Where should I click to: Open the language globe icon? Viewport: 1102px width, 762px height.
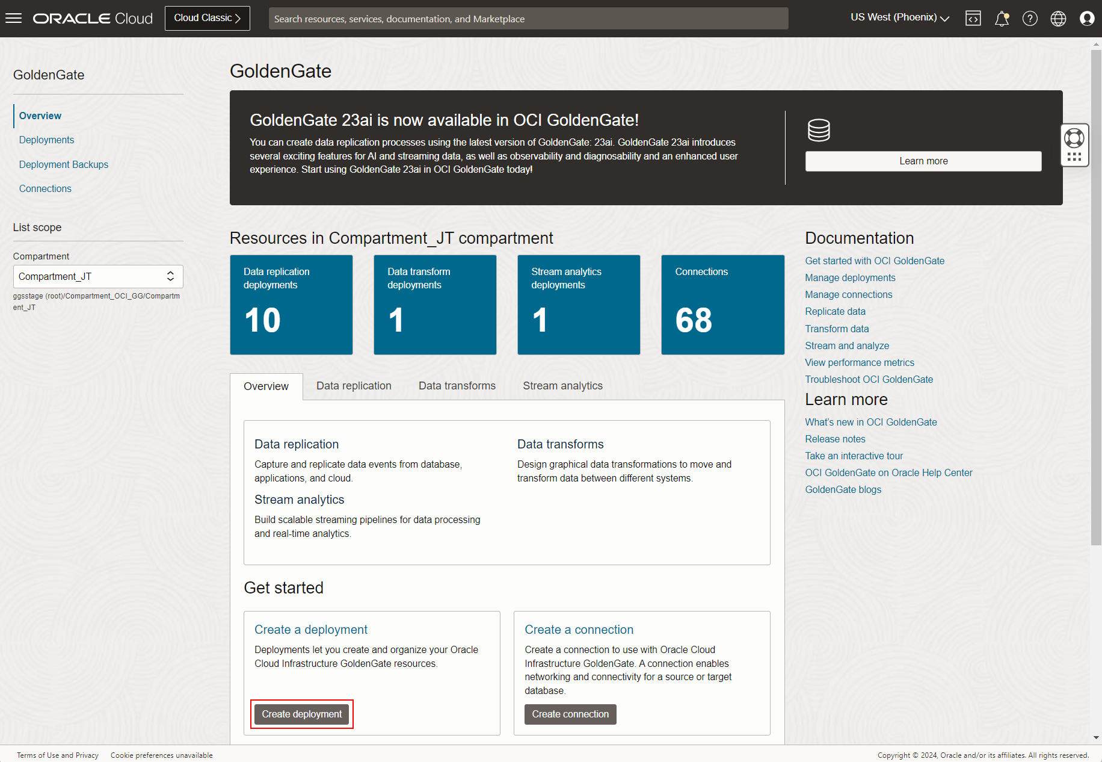click(x=1058, y=19)
